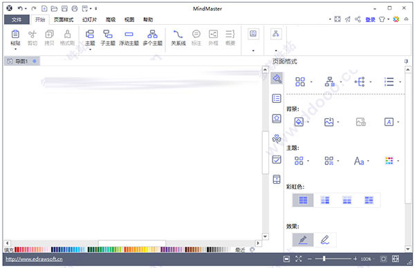
Task: Click the zoom out minus button
Action: tap(310, 259)
